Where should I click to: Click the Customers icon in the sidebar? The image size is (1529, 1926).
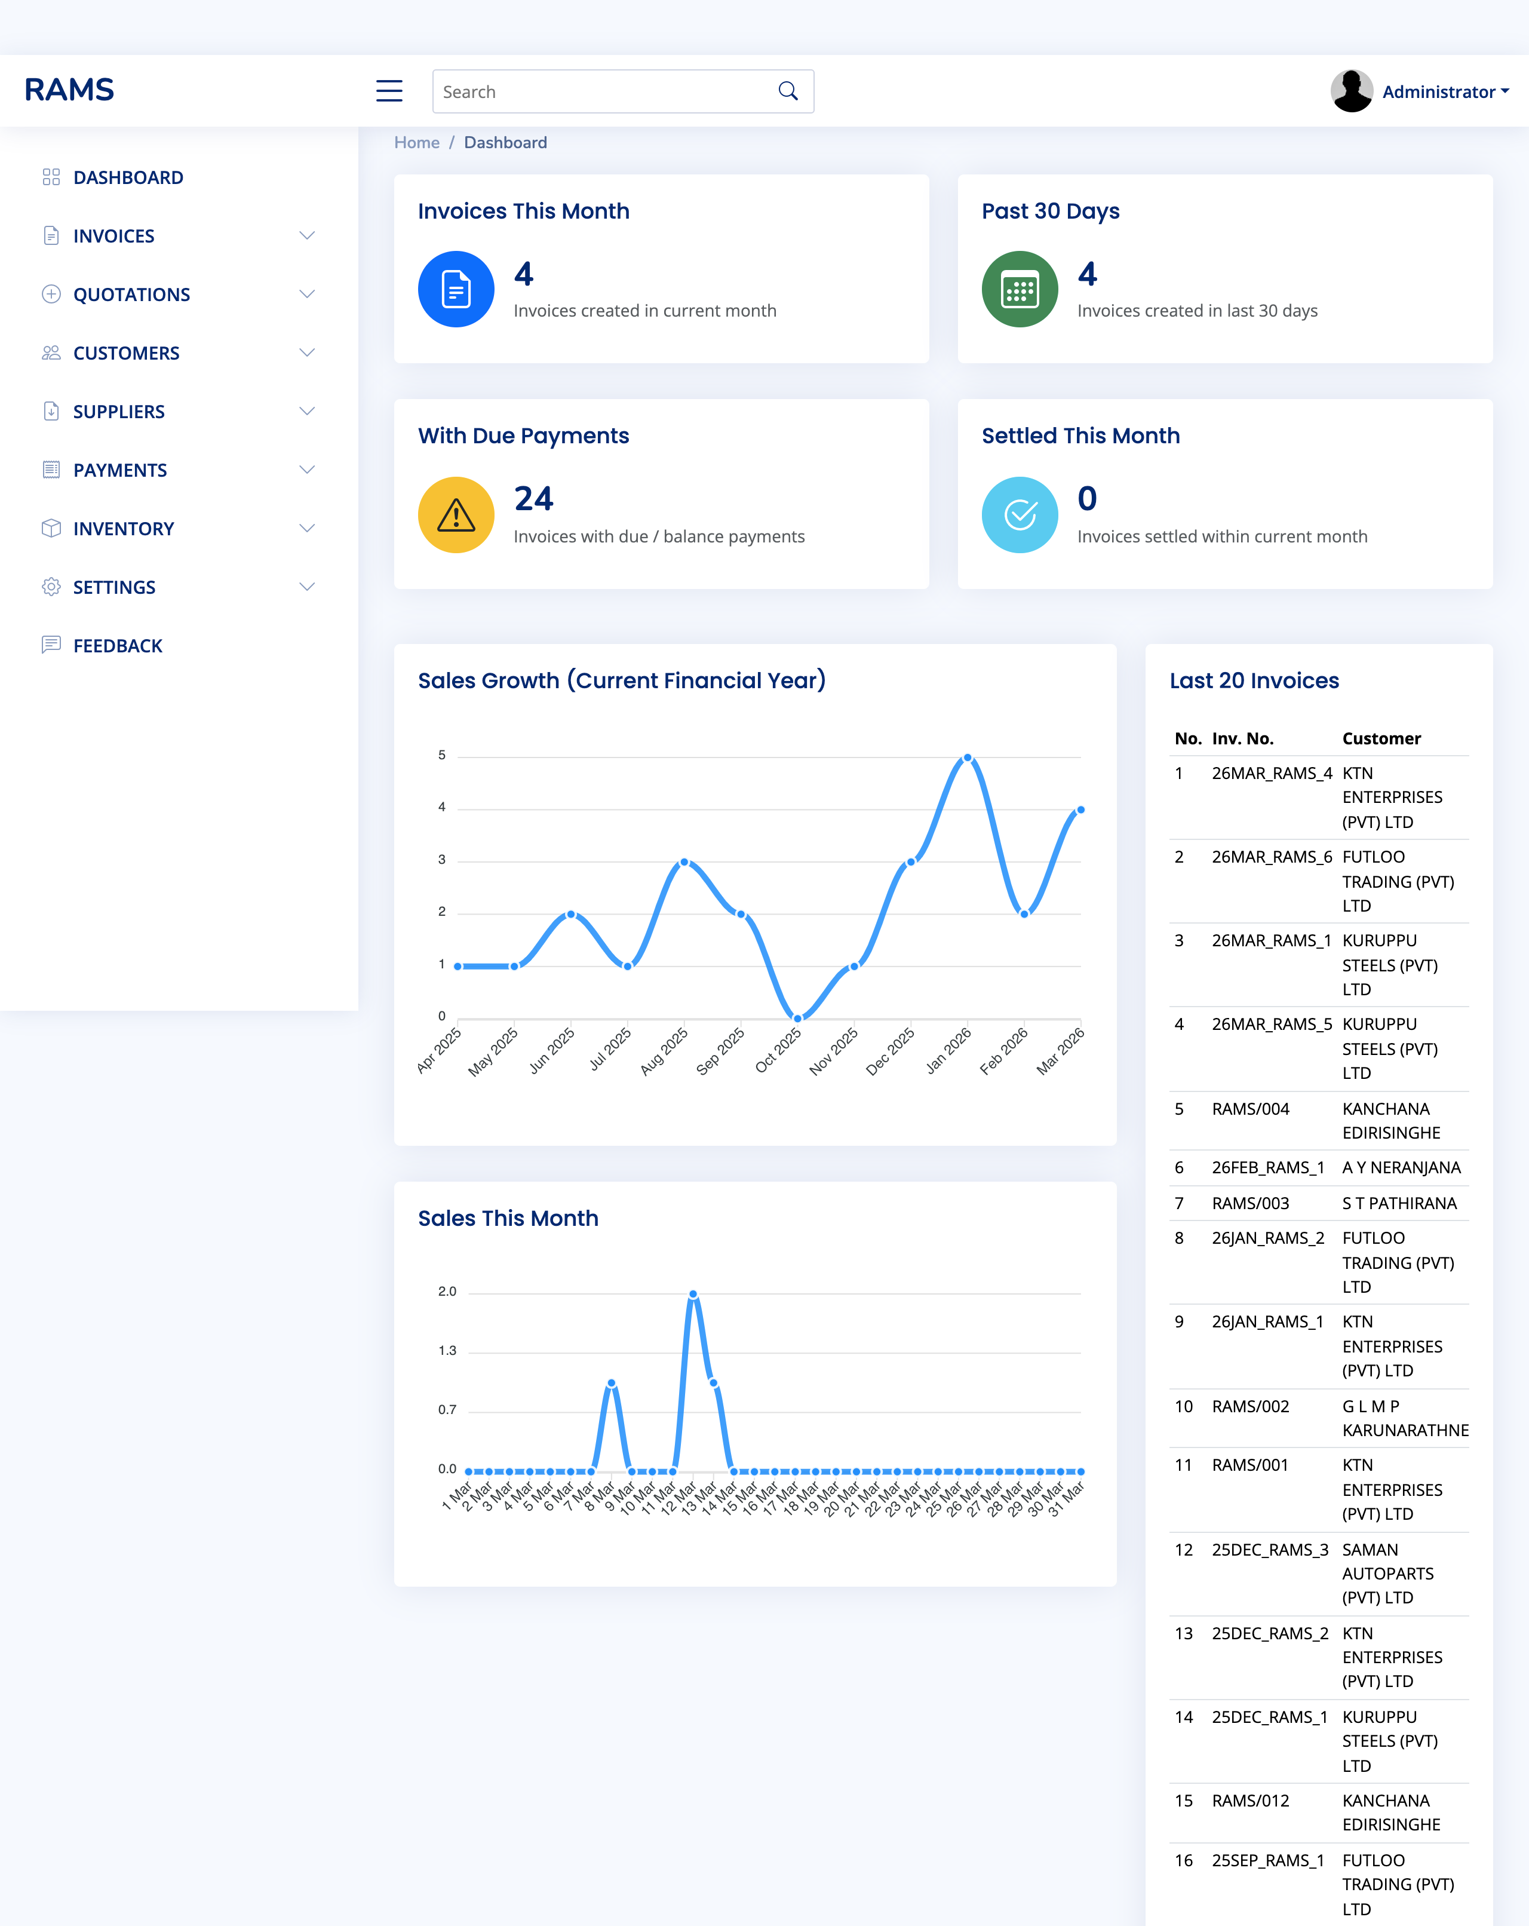[51, 353]
